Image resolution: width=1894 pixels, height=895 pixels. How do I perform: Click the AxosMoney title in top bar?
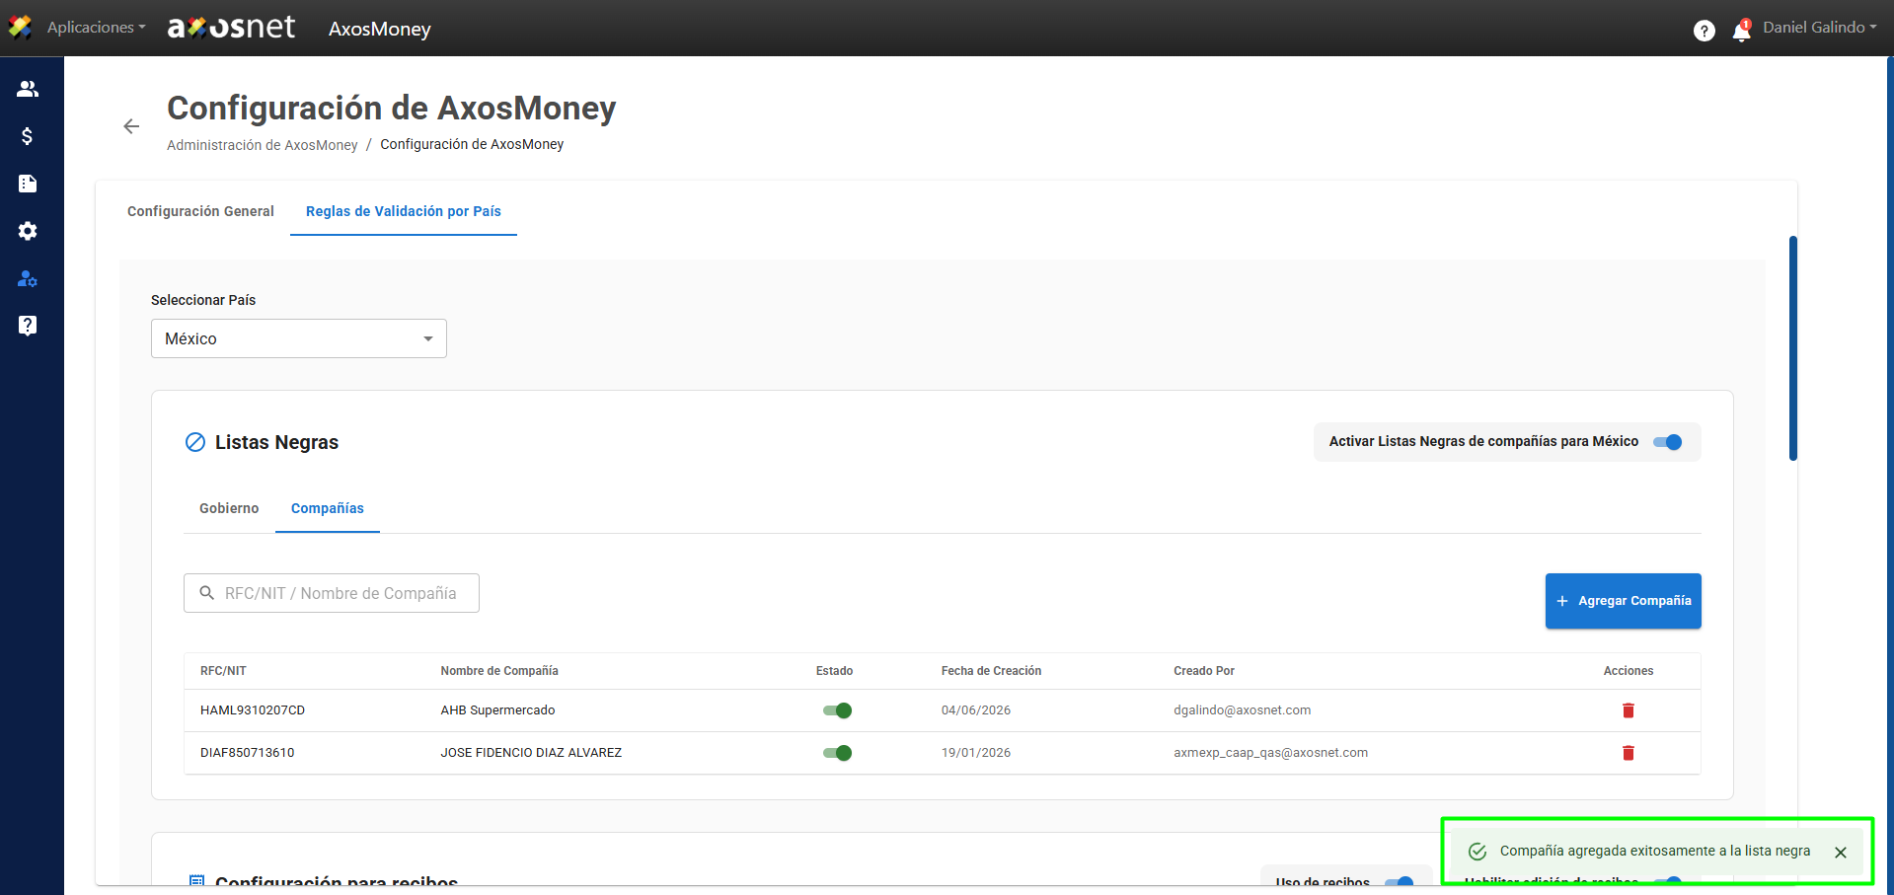[x=380, y=29]
